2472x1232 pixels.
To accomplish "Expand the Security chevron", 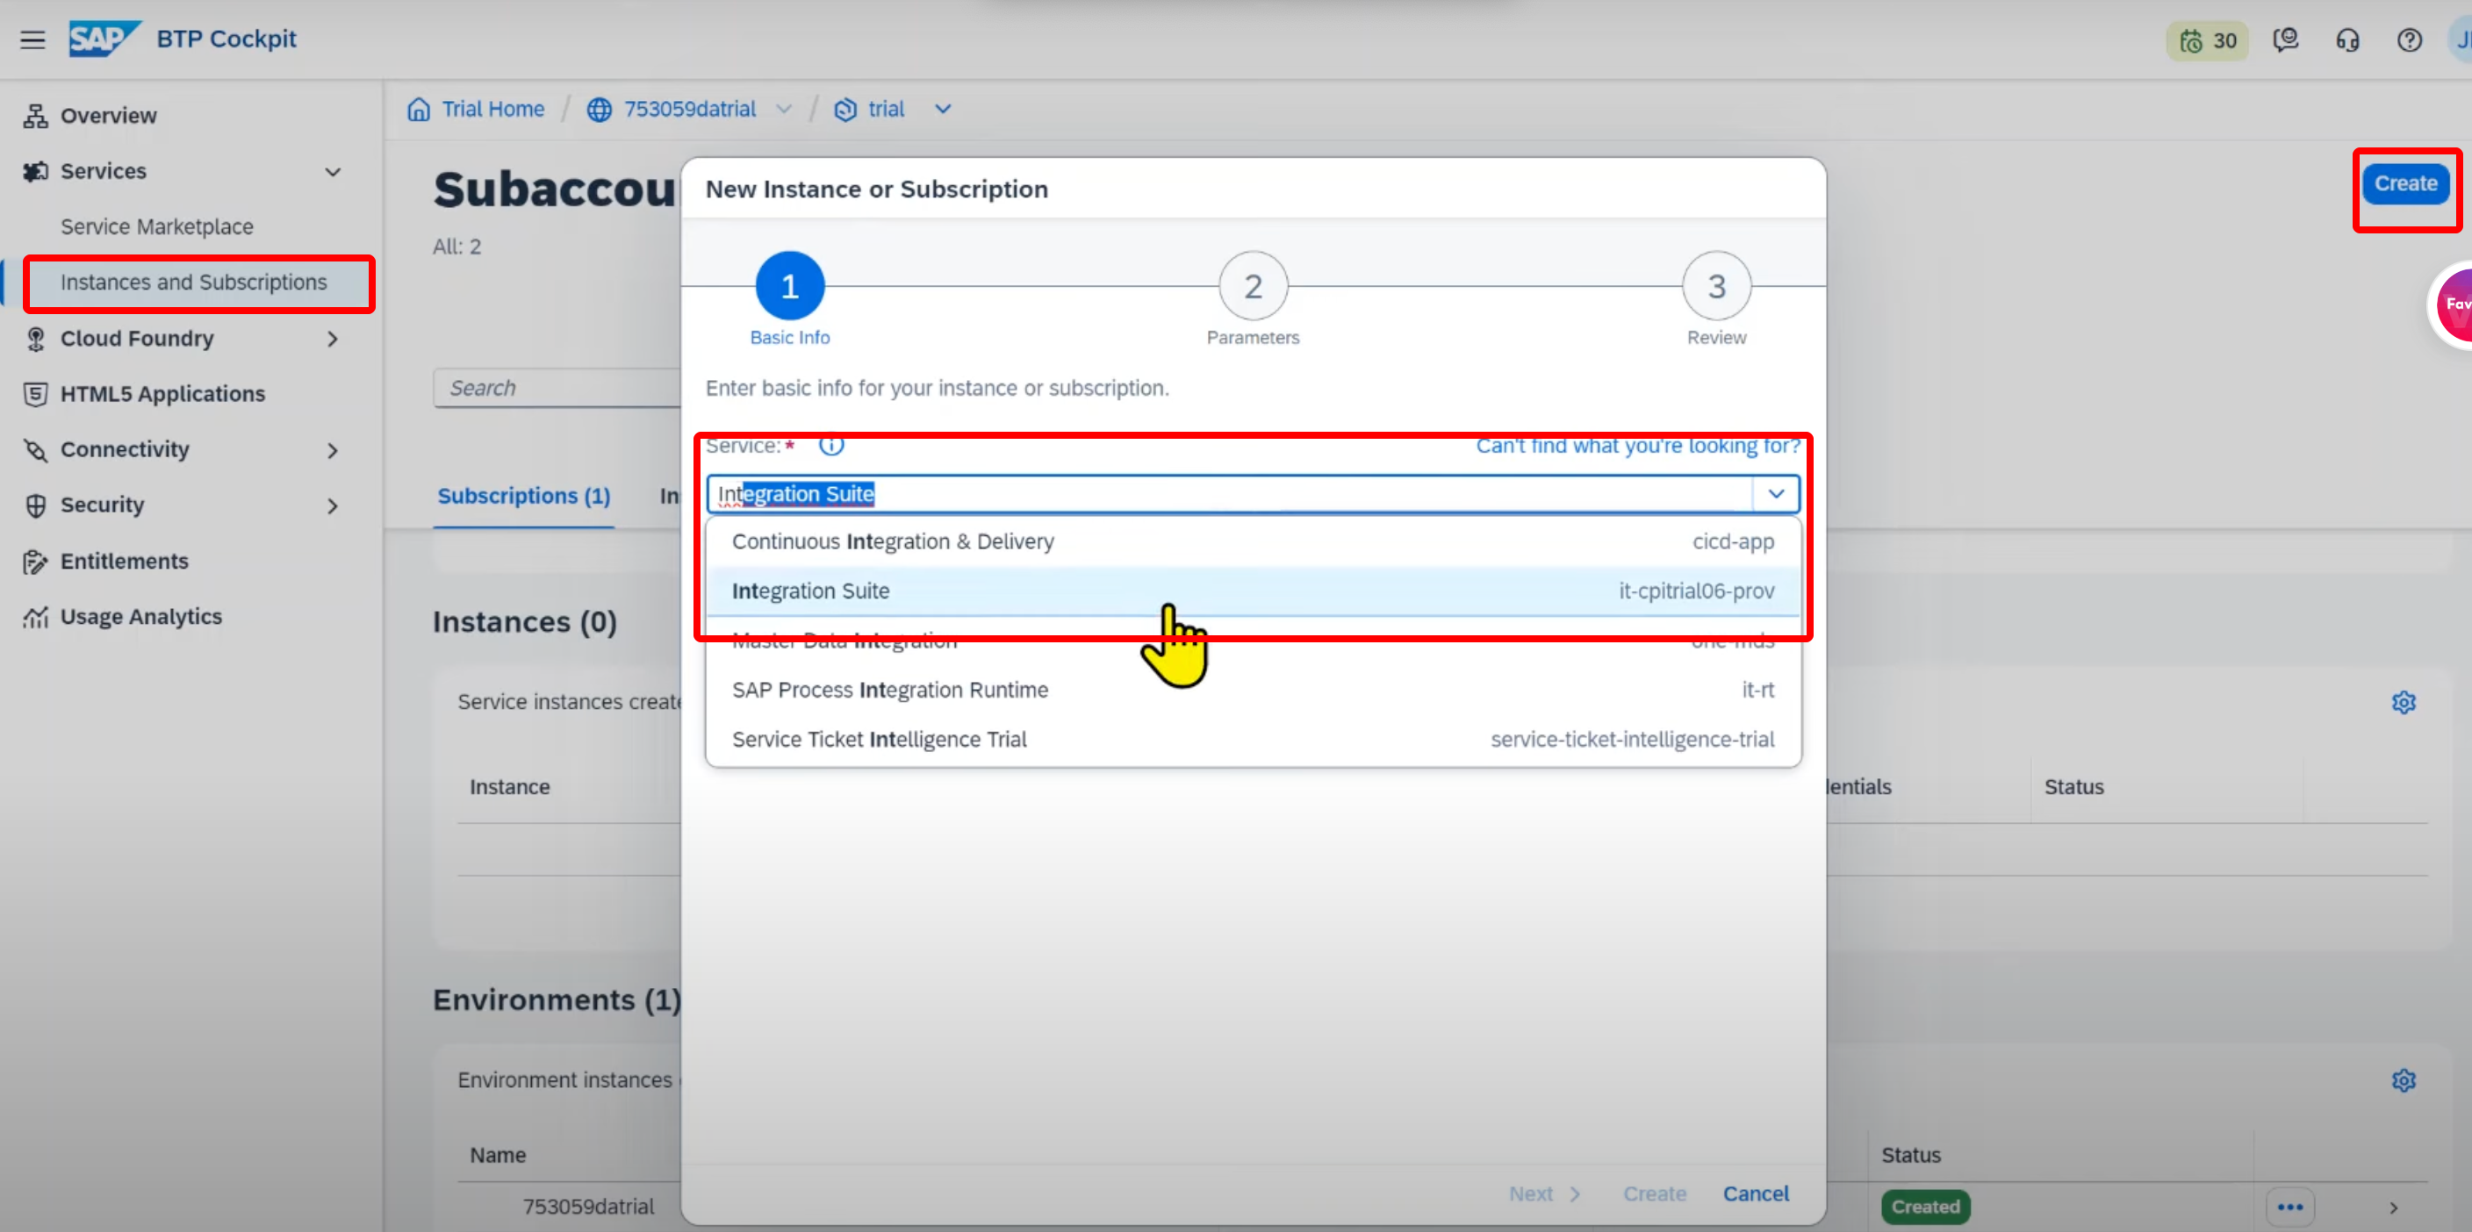I will click(x=332, y=505).
